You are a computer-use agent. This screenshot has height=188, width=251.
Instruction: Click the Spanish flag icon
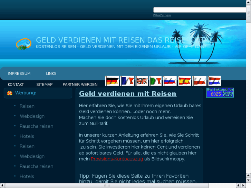pos(185,81)
